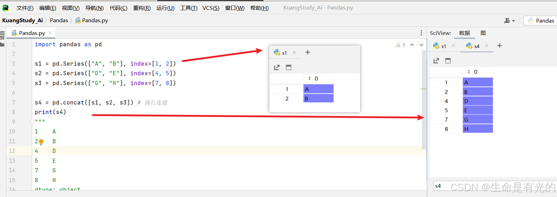This screenshot has width=557, height=197.
Task: Add a new SciView data tab
Action: (500, 46)
